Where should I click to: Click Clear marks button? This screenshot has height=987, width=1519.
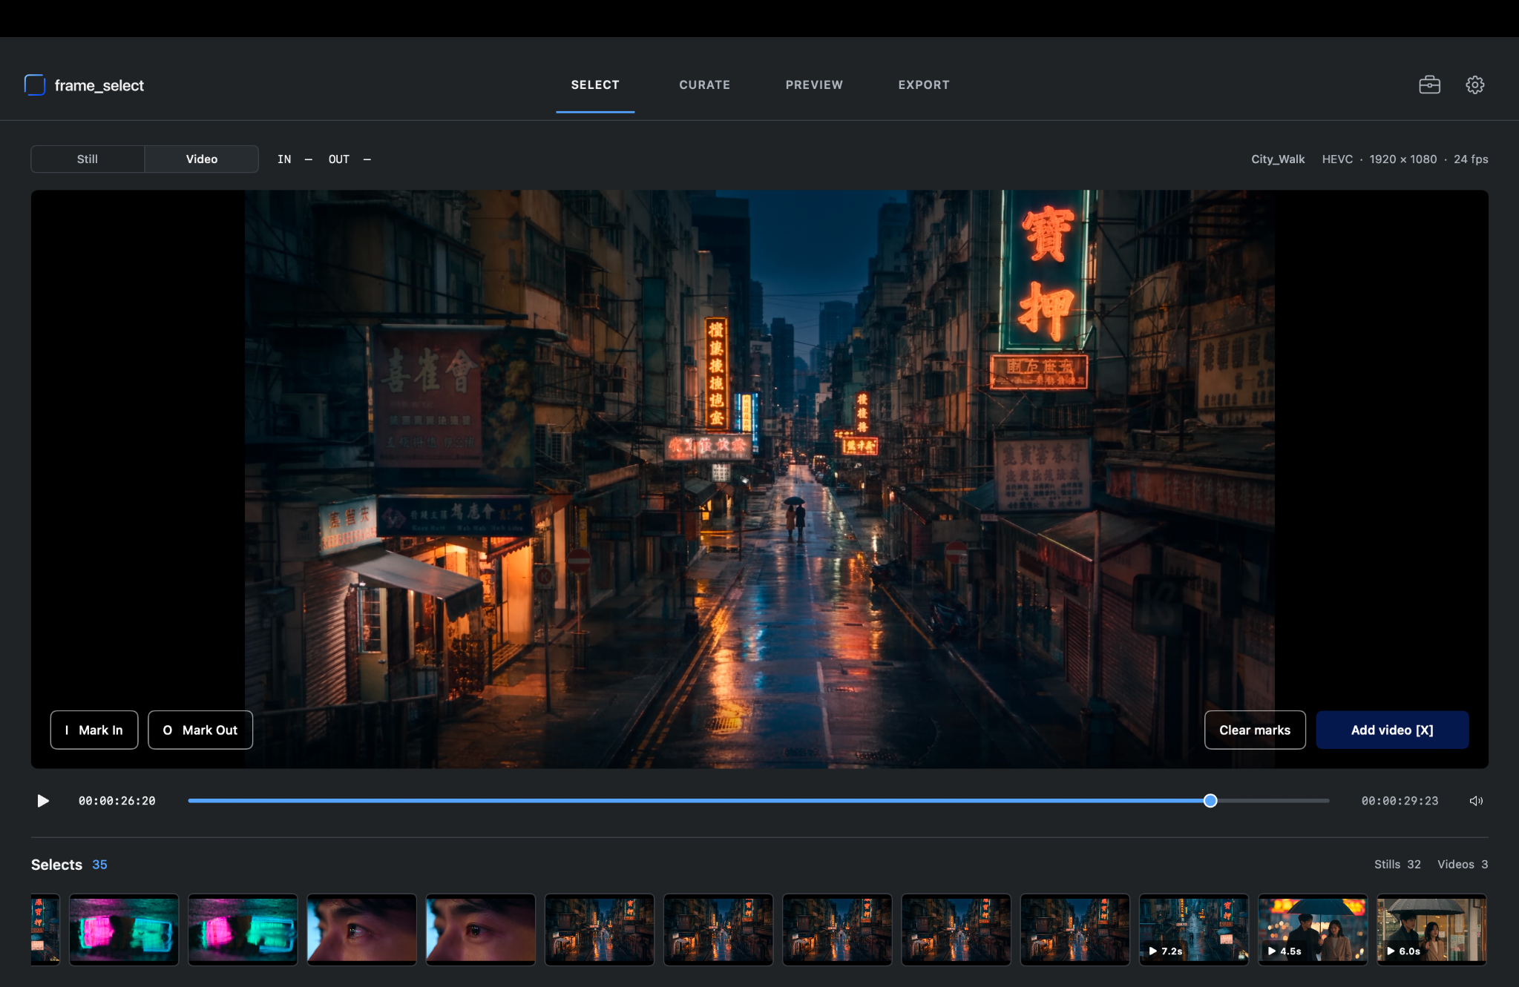coord(1255,730)
